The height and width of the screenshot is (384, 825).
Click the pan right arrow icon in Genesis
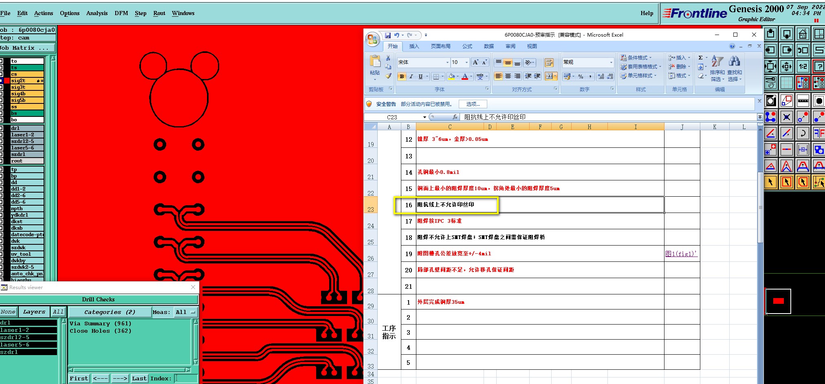click(x=787, y=50)
